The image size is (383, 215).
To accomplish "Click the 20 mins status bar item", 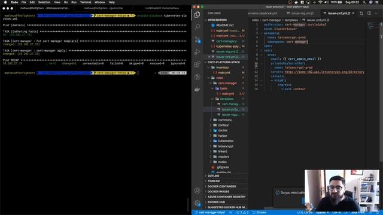I will 259,213.
